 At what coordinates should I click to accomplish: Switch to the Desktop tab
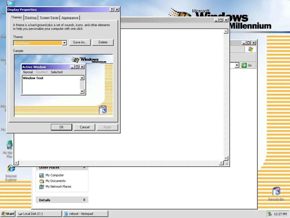(x=31, y=18)
